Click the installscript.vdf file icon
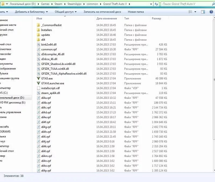 tap(38, 88)
